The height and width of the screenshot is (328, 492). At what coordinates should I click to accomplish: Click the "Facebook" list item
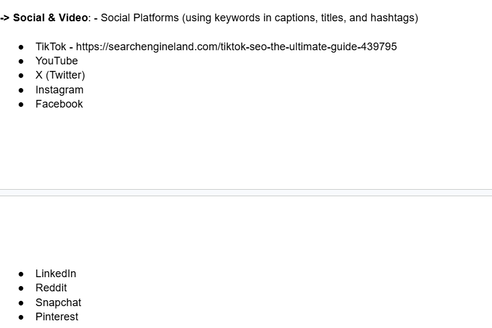(x=59, y=104)
